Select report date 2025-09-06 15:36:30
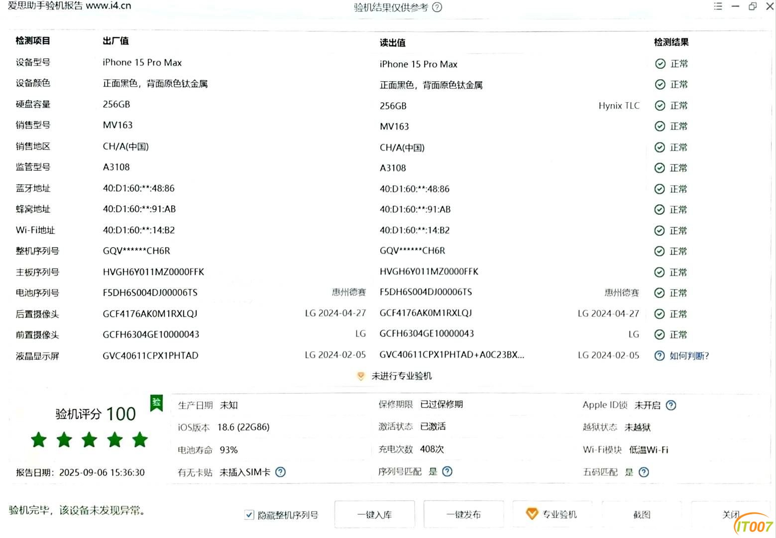The width and height of the screenshot is (776, 538). tap(102, 473)
